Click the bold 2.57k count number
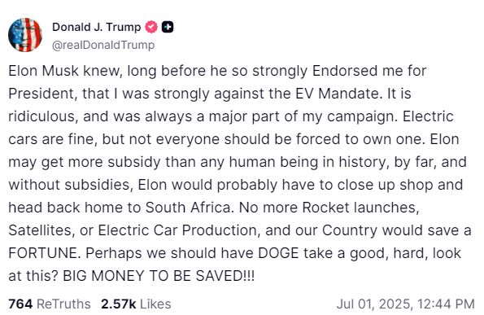This screenshot has width=484, height=315. [x=119, y=304]
